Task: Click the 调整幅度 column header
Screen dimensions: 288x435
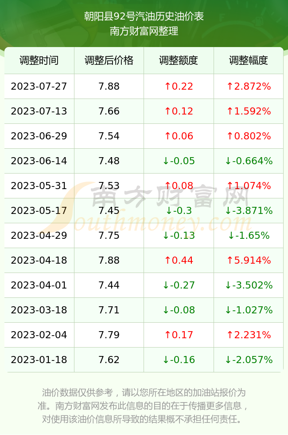Action: coord(249,60)
